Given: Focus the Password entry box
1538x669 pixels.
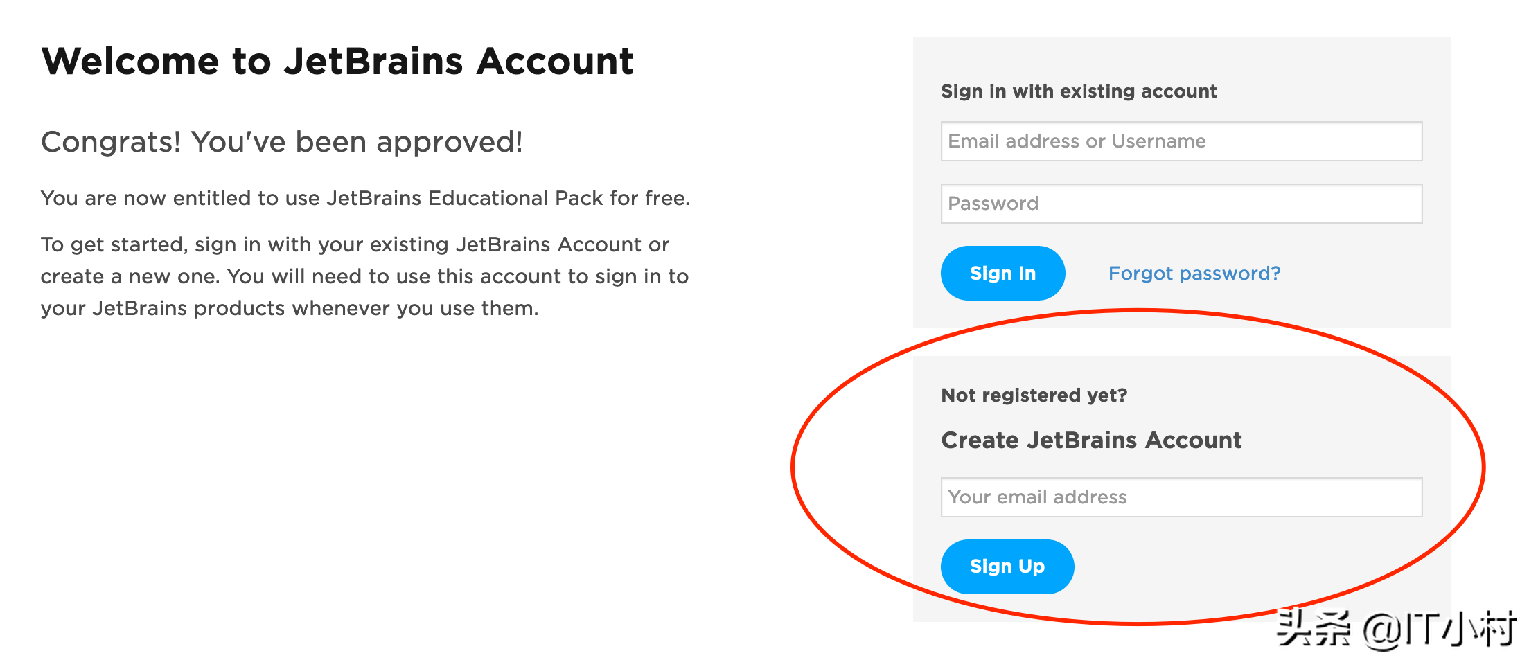Looking at the screenshot, I should (1180, 203).
